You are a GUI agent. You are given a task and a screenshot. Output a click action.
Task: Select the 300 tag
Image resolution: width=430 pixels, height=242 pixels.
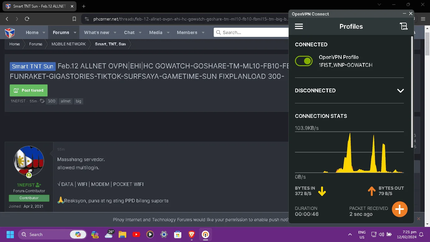(52, 101)
